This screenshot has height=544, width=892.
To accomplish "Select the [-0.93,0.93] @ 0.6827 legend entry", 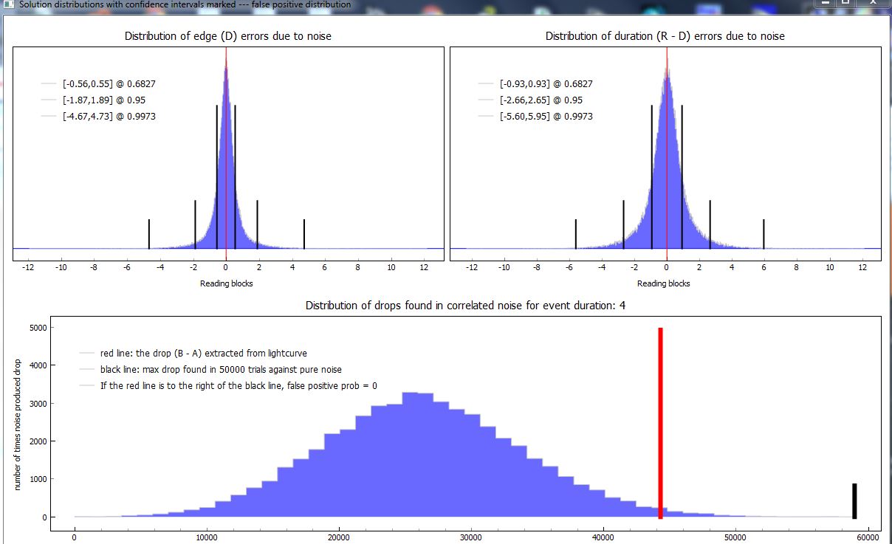I will (x=546, y=84).
